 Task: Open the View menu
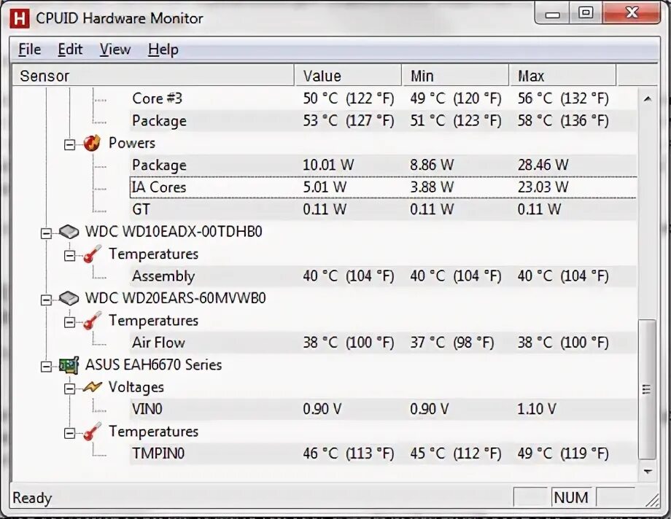coord(115,50)
